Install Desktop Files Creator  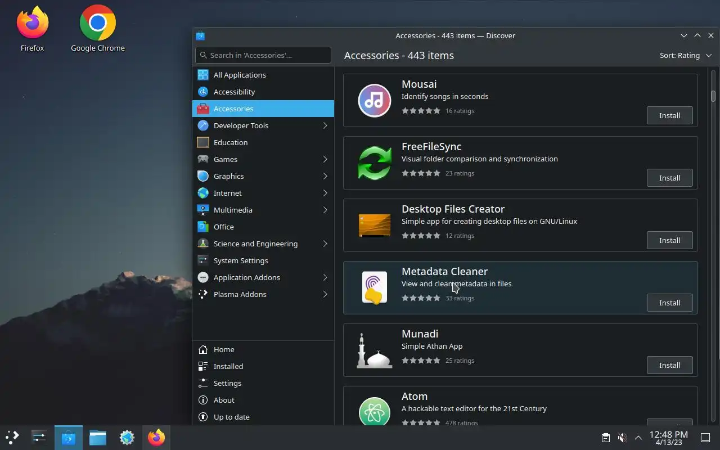coord(669,240)
